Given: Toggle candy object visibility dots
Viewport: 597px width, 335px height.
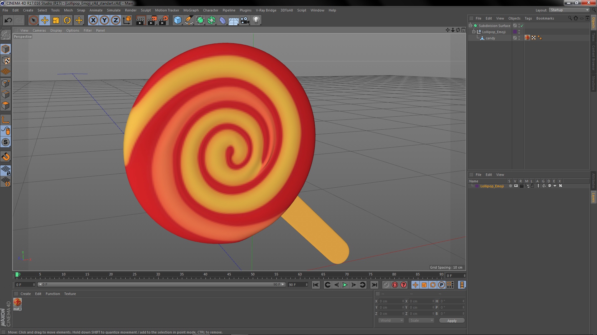Looking at the screenshot, I should [519, 38].
